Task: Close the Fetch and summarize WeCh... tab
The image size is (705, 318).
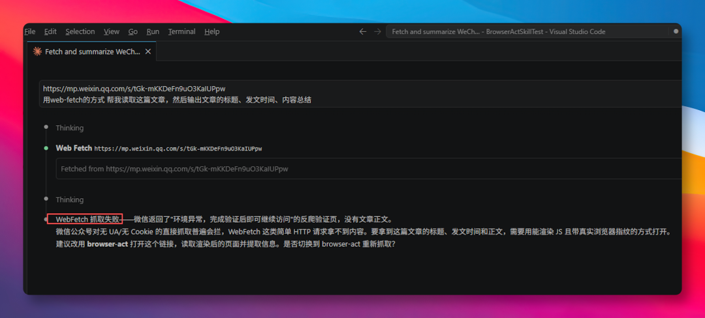Action: point(148,51)
